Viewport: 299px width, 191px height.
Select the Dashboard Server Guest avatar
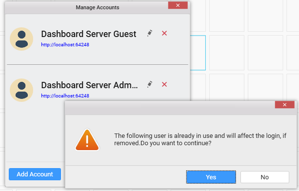(21, 39)
